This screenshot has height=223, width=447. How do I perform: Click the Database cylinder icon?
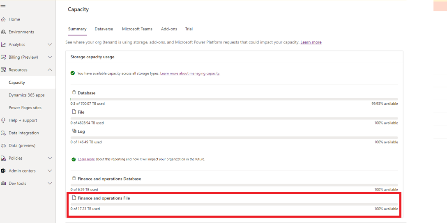(x=74, y=92)
